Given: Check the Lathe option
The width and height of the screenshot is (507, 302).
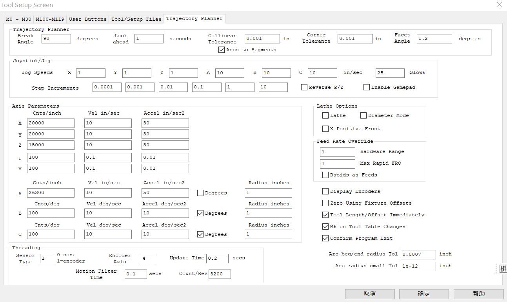Looking at the screenshot, I should tap(325, 115).
